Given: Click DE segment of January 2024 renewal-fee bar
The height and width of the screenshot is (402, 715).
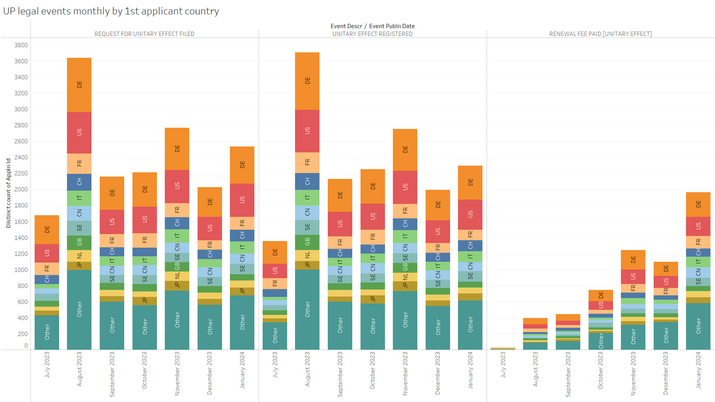Looking at the screenshot, I should [x=698, y=204].
